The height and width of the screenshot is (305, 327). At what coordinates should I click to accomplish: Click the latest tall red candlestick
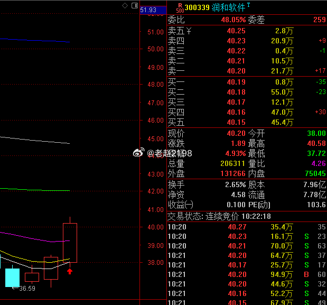pos(70,243)
